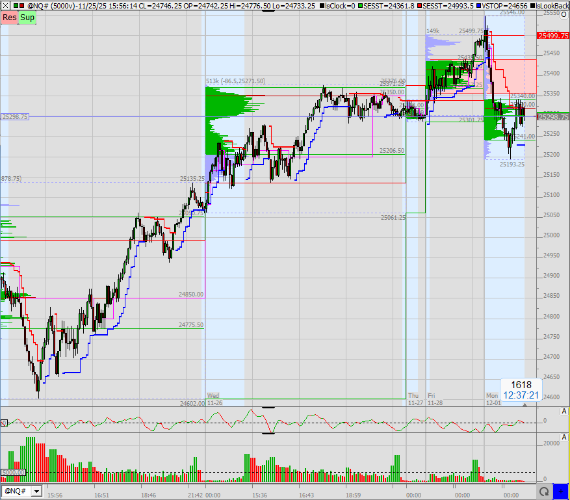Screen dimensions: 570x500
Task: Toggle the X checkbox at the top-left toolbar
Action: [x=5, y=5]
